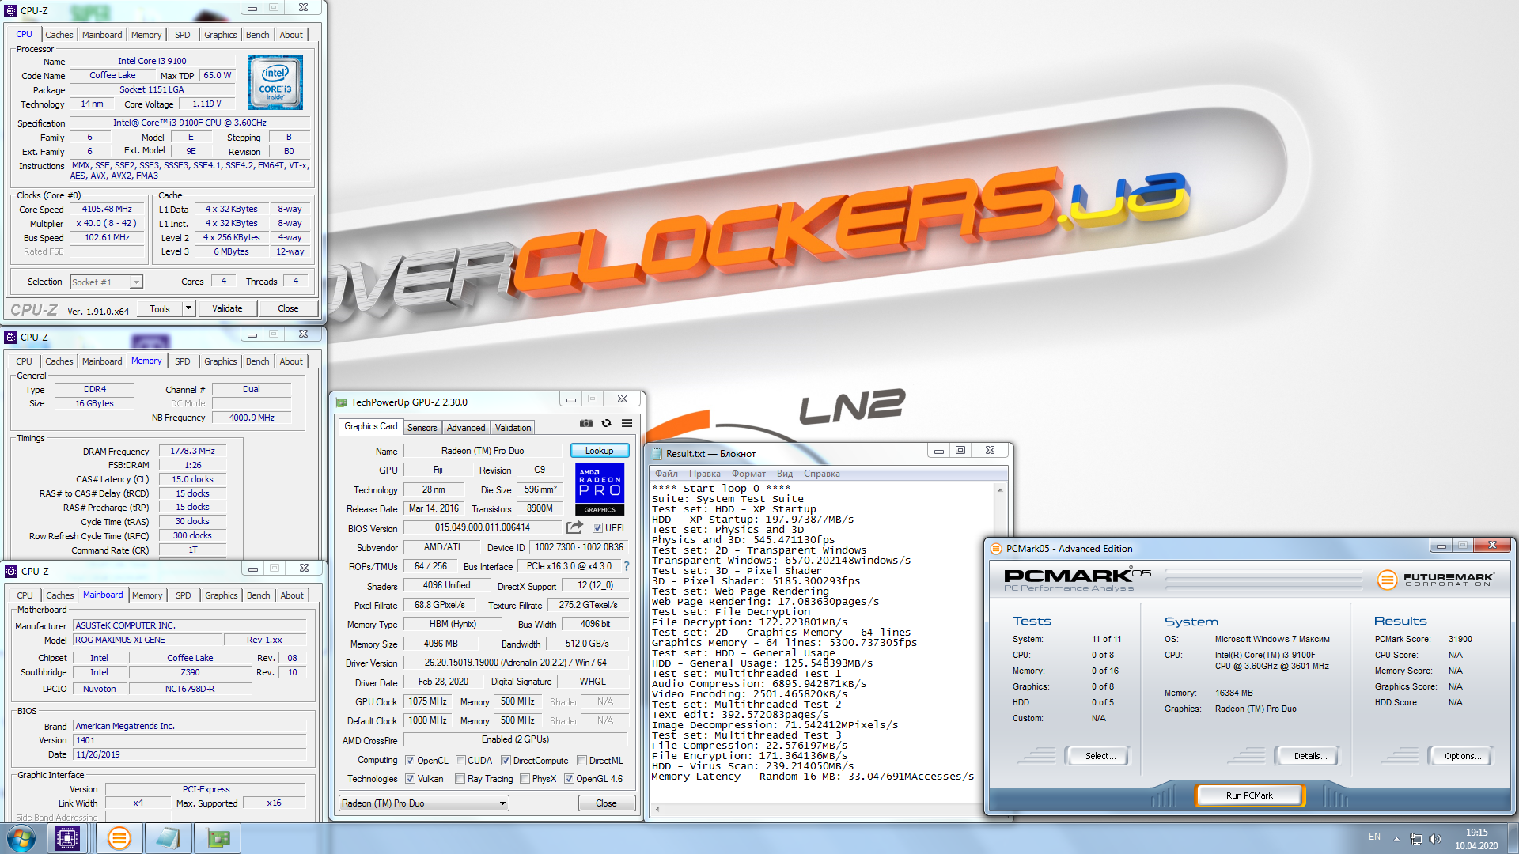Toggle the Vulkan checkbox

pos(411,779)
